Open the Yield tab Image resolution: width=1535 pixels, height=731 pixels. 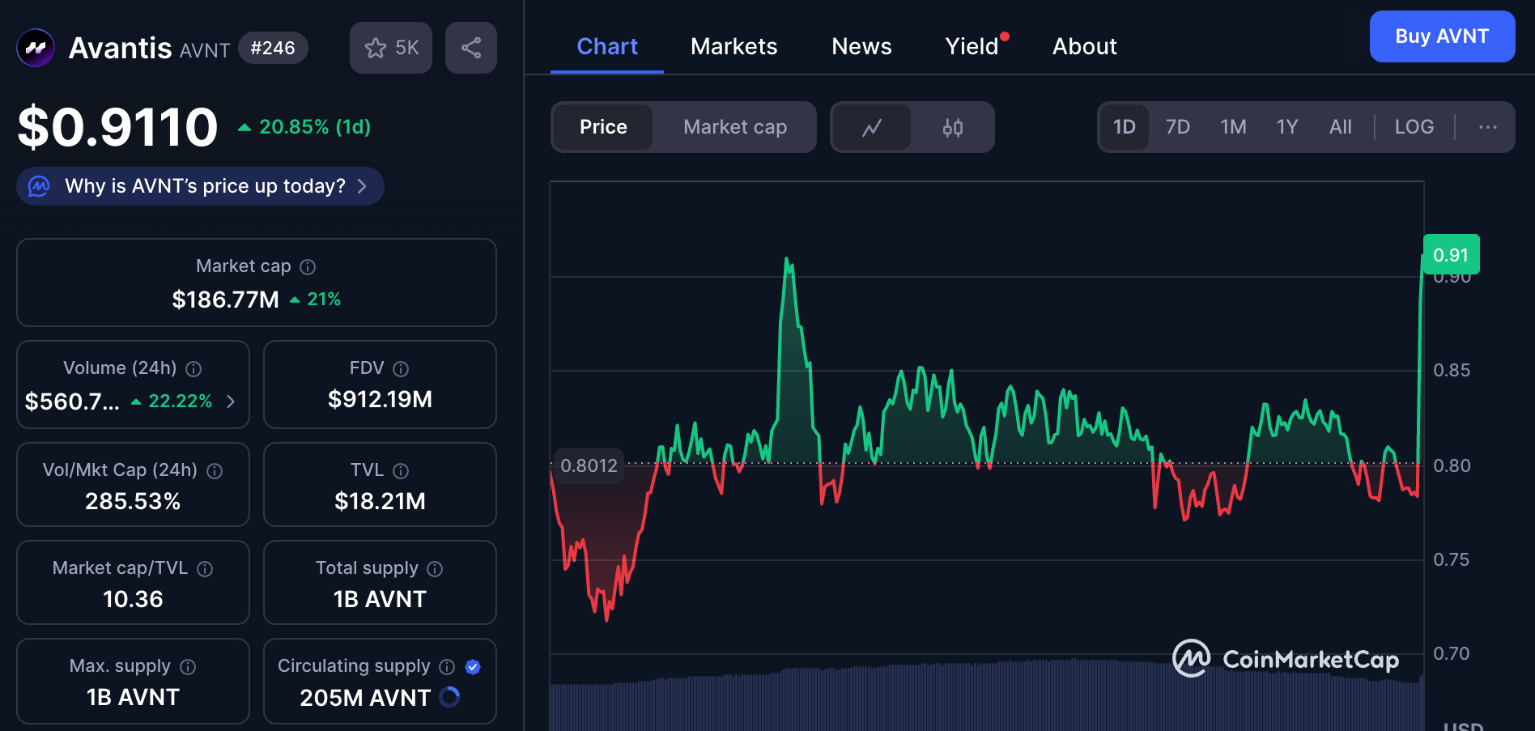tap(972, 47)
